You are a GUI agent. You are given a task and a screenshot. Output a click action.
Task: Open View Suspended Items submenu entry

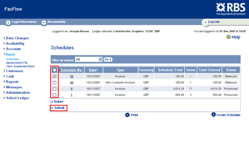20,66
